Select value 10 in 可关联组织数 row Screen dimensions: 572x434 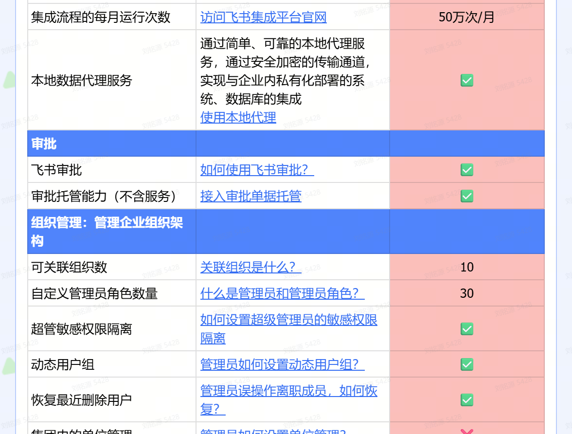pyautogui.click(x=467, y=267)
